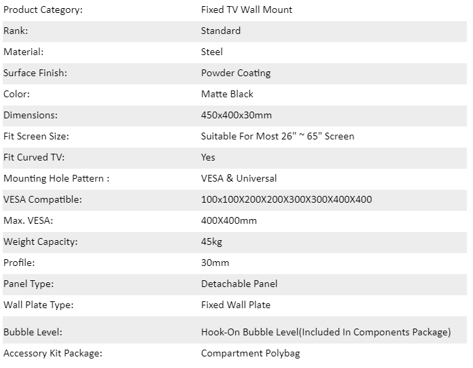Click the "Bubble Level:" label
Viewport: 473px width, 368px height.
tap(32, 333)
